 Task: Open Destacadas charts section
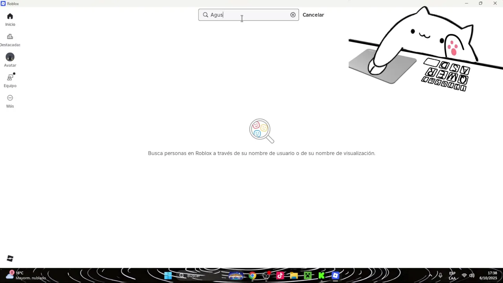10,40
